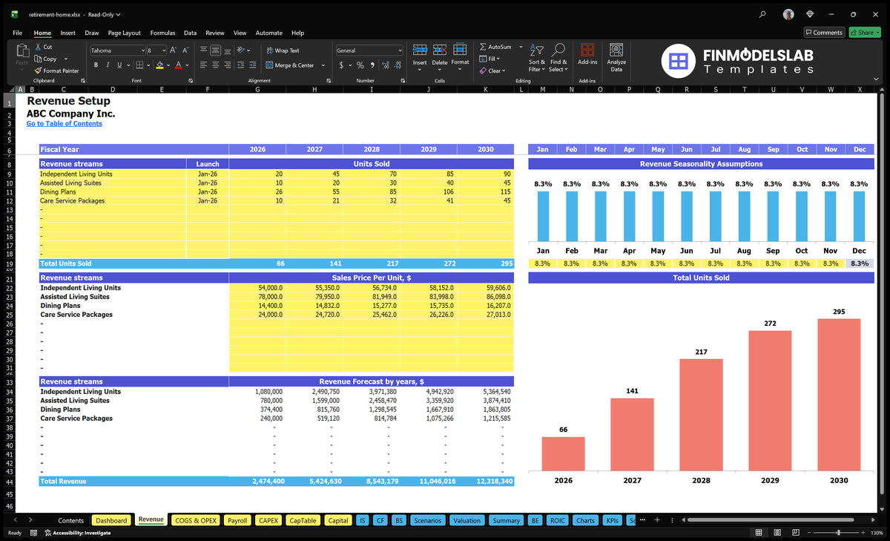The height and width of the screenshot is (541, 890).
Task: Toggle middle align button
Action: point(216,50)
